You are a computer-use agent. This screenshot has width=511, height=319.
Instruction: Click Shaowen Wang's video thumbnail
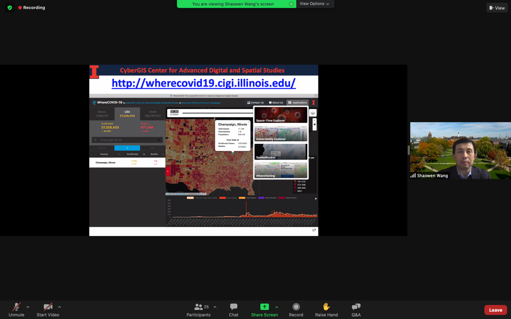(x=461, y=150)
